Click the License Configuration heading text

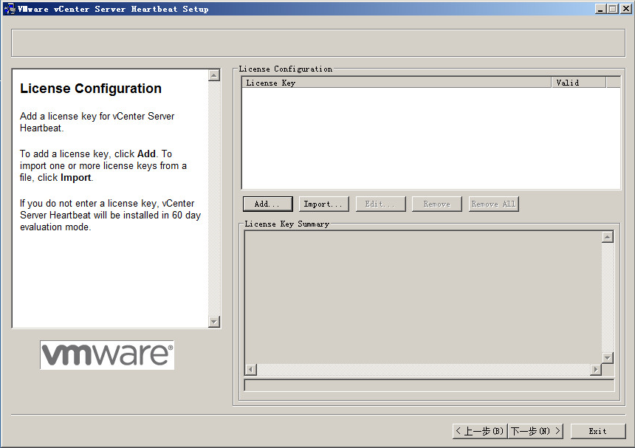click(x=91, y=89)
